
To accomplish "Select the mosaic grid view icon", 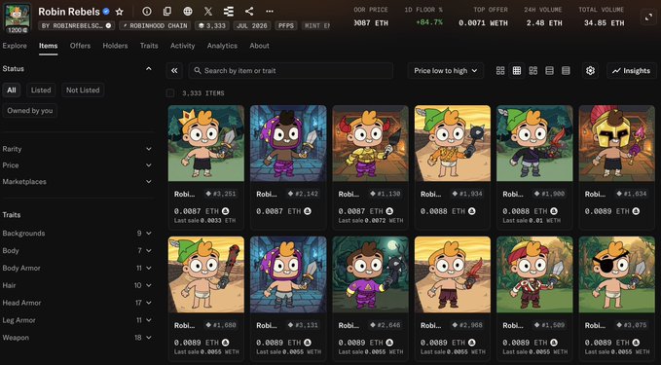I will [533, 71].
